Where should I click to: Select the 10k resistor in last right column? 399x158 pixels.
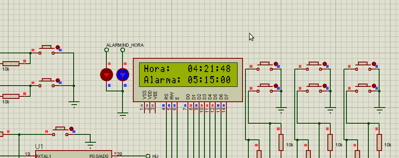379,142
